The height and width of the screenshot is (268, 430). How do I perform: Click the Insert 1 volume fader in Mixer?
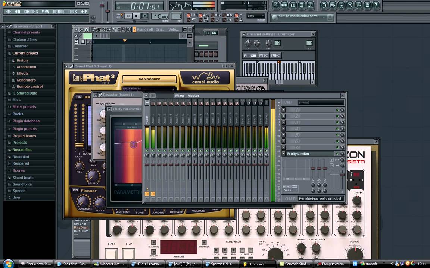[x=153, y=165]
